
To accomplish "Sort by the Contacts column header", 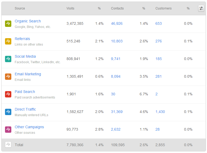I will pos(117,8).
